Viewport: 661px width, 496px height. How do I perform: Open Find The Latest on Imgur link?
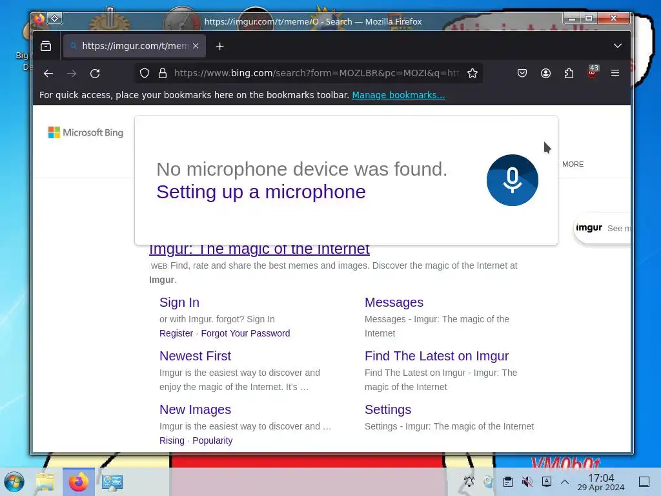coord(436,356)
